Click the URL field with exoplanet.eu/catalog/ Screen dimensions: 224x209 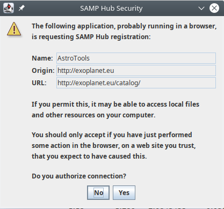(136, 83)
